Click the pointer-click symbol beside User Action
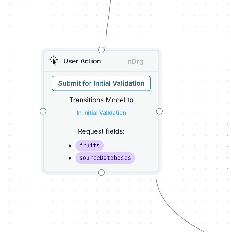Screen dimensions: 231x232 point(54,60)
